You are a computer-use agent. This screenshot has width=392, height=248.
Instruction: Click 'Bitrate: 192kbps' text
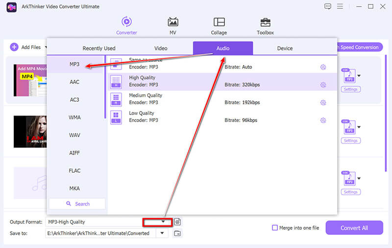pos(242,103)
